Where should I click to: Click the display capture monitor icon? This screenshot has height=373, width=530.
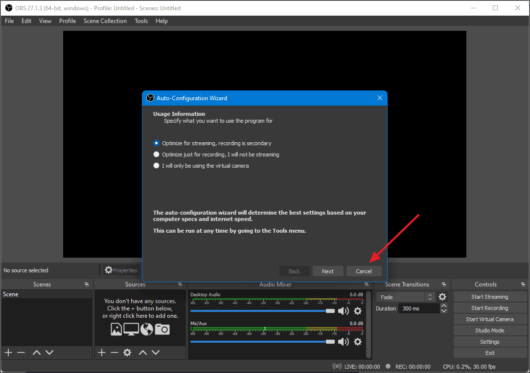131,329
